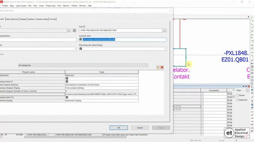254x142 pixels.
Task: Open the Insert menu
Action: click(41, 6)
